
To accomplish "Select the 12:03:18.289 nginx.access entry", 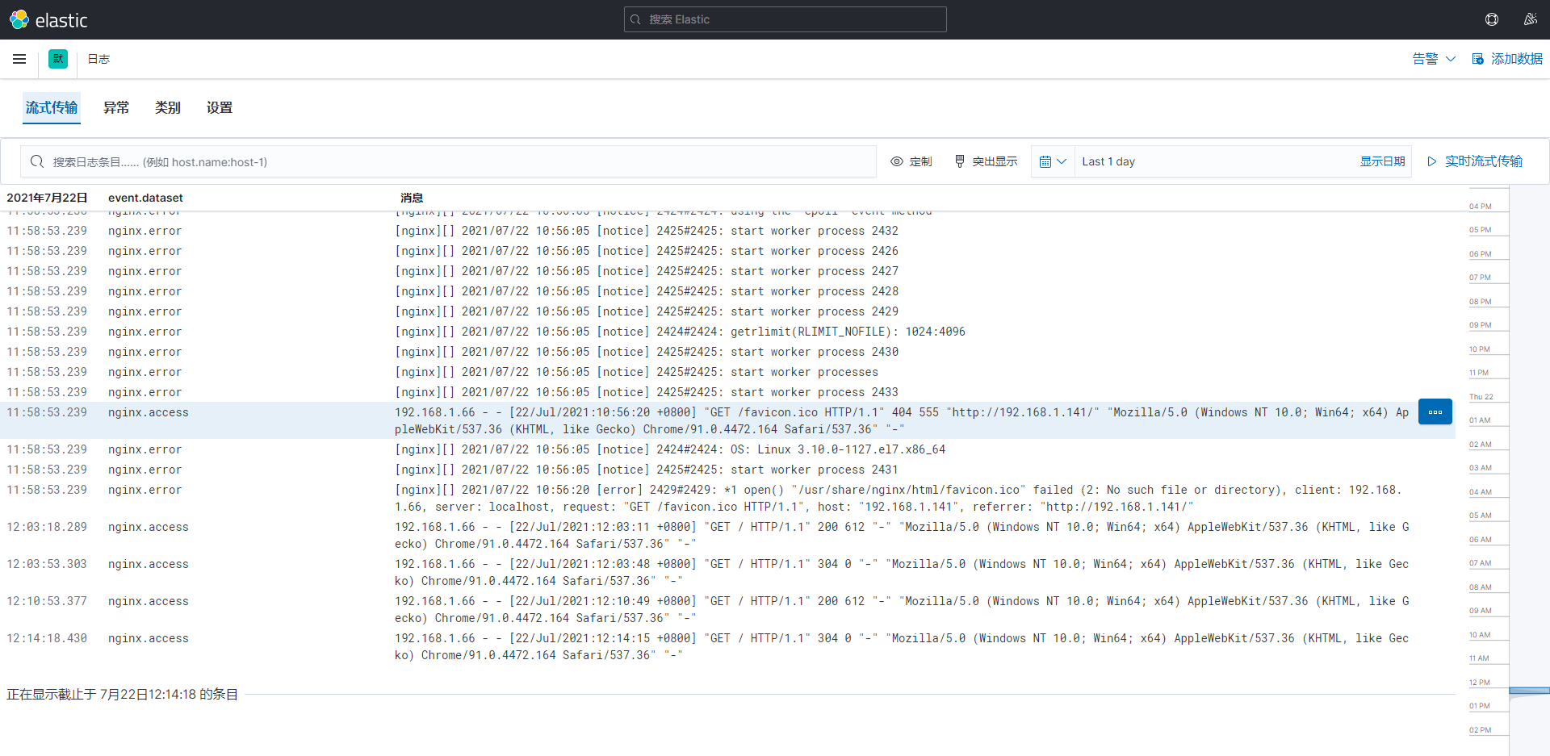I will tap(727, 535).
